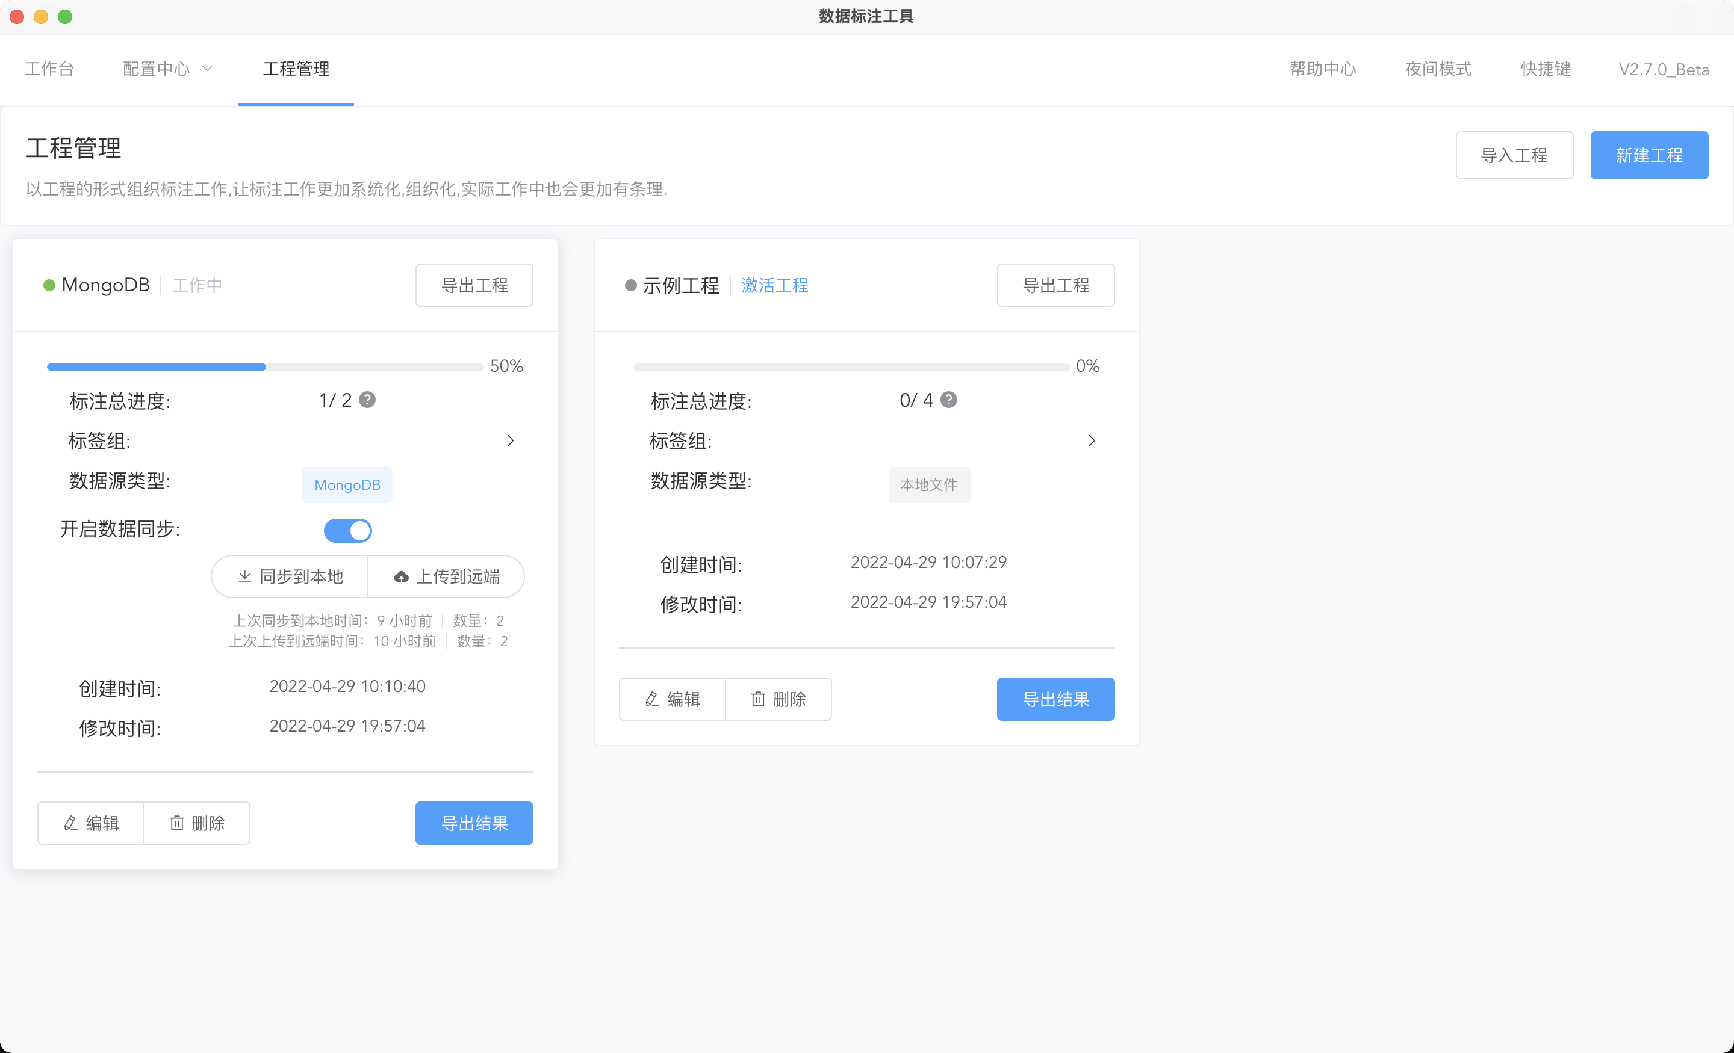The width and height of the screenshot is (1734, 1053).
Task: Open 快捷键 menu item
Action: tap(1546, 69)
